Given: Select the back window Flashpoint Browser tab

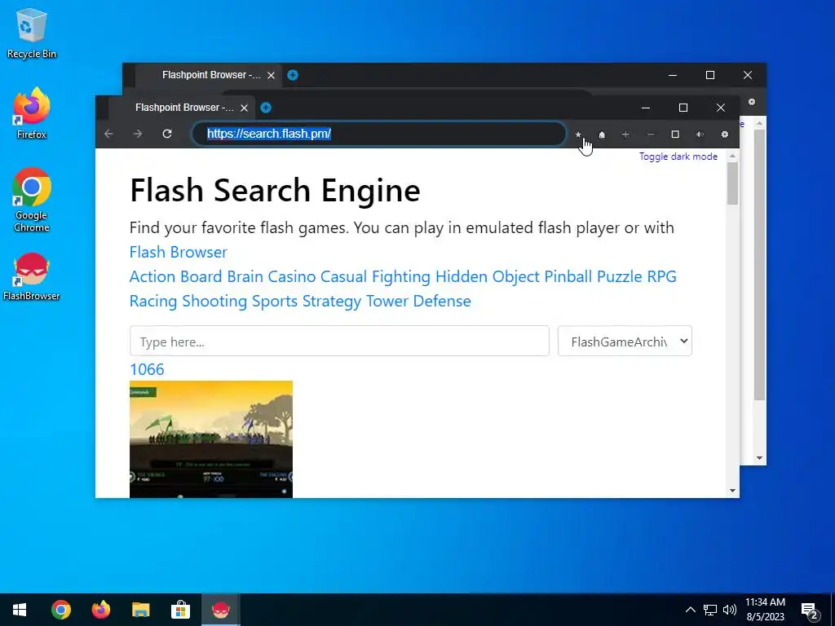Looking at the screenshot, I should [x=209, y=75].
